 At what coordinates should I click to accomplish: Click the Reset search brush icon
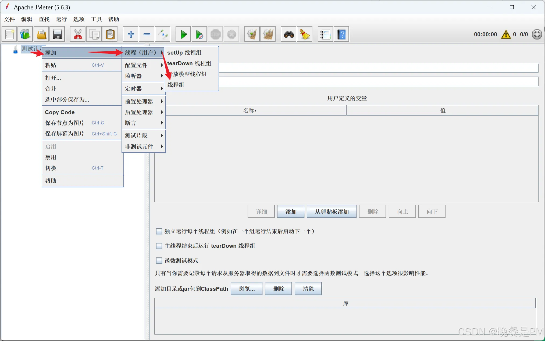coord(305,34)
